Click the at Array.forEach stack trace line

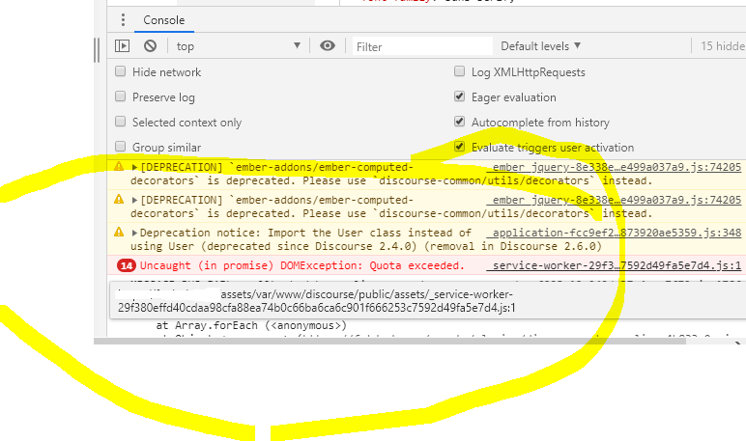(x=251, y=325)
